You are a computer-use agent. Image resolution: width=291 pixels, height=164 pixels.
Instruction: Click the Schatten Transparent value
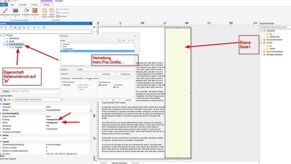tap(52, 129)
